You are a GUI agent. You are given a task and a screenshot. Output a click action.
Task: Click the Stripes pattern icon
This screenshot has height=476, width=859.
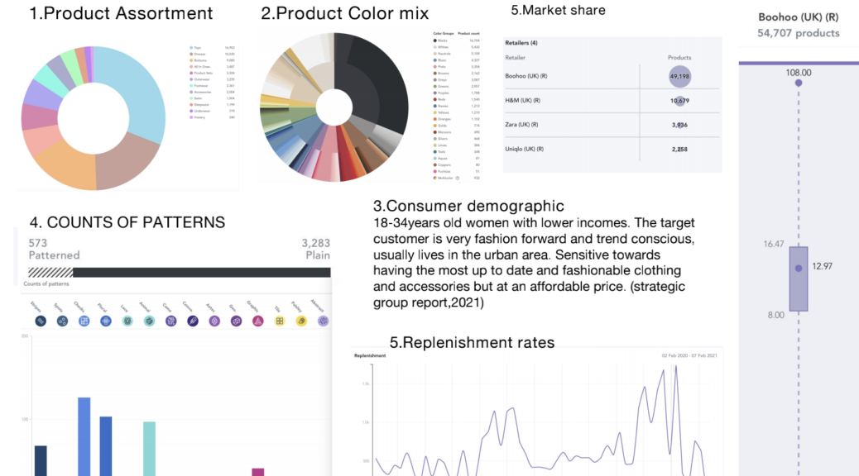[41, 321]
